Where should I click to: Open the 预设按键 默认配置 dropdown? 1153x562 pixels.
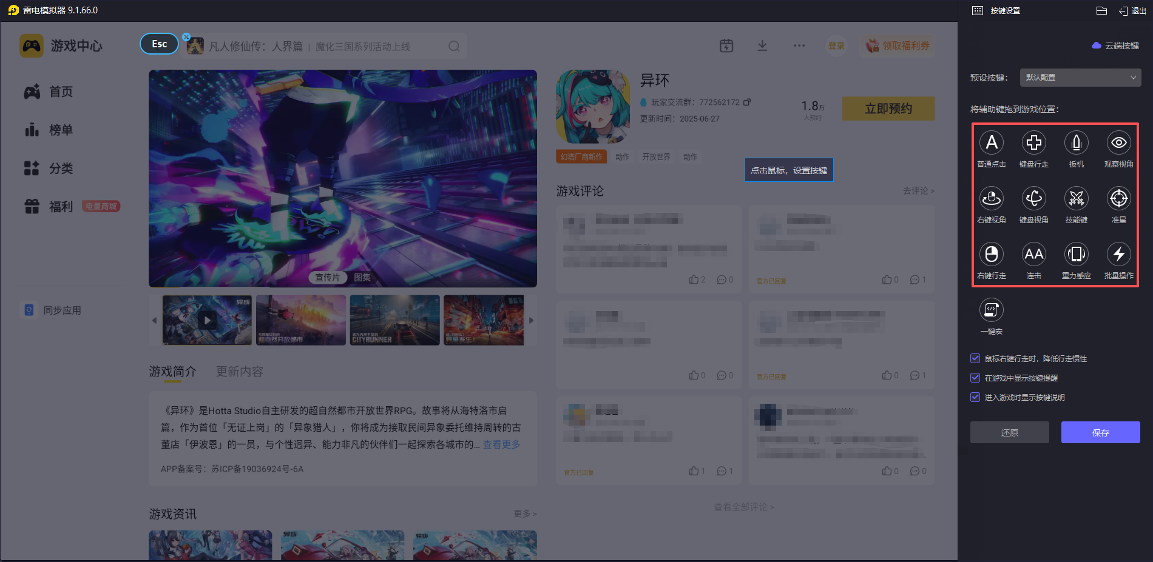click(x=1080, y=78)
